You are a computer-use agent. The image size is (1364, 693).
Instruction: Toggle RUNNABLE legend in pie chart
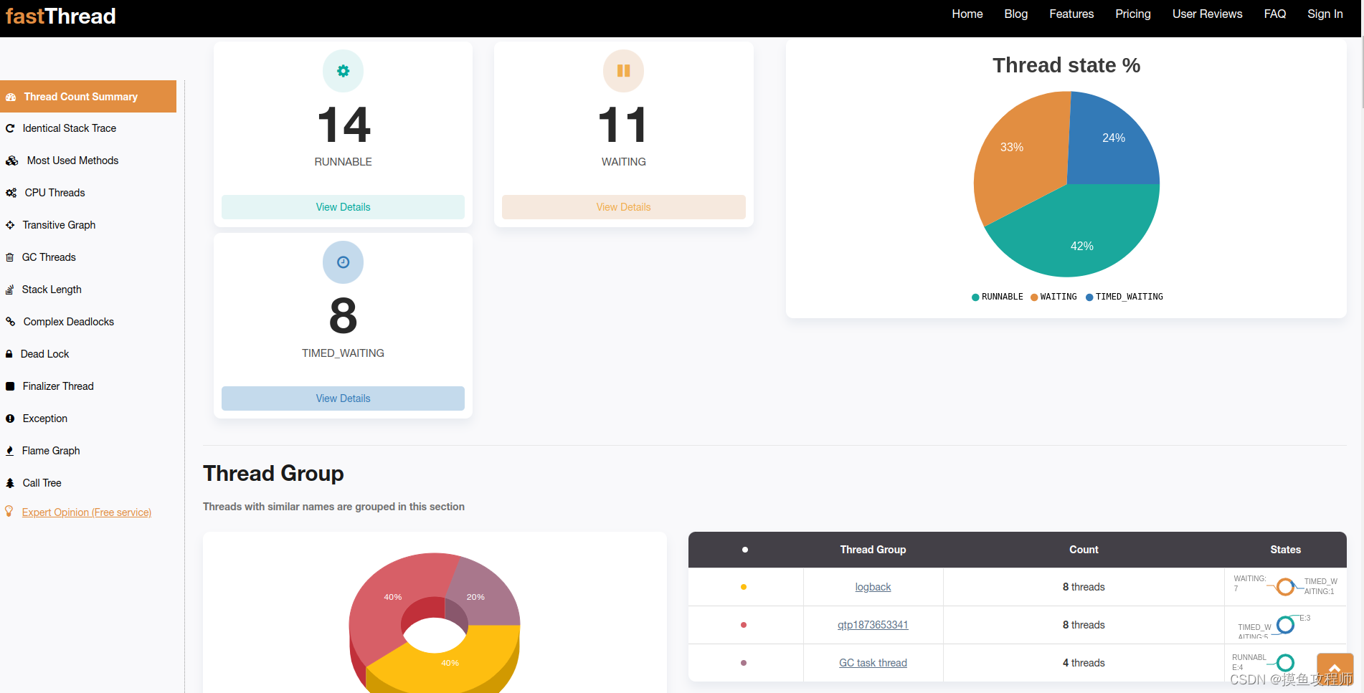pos(998,297)
